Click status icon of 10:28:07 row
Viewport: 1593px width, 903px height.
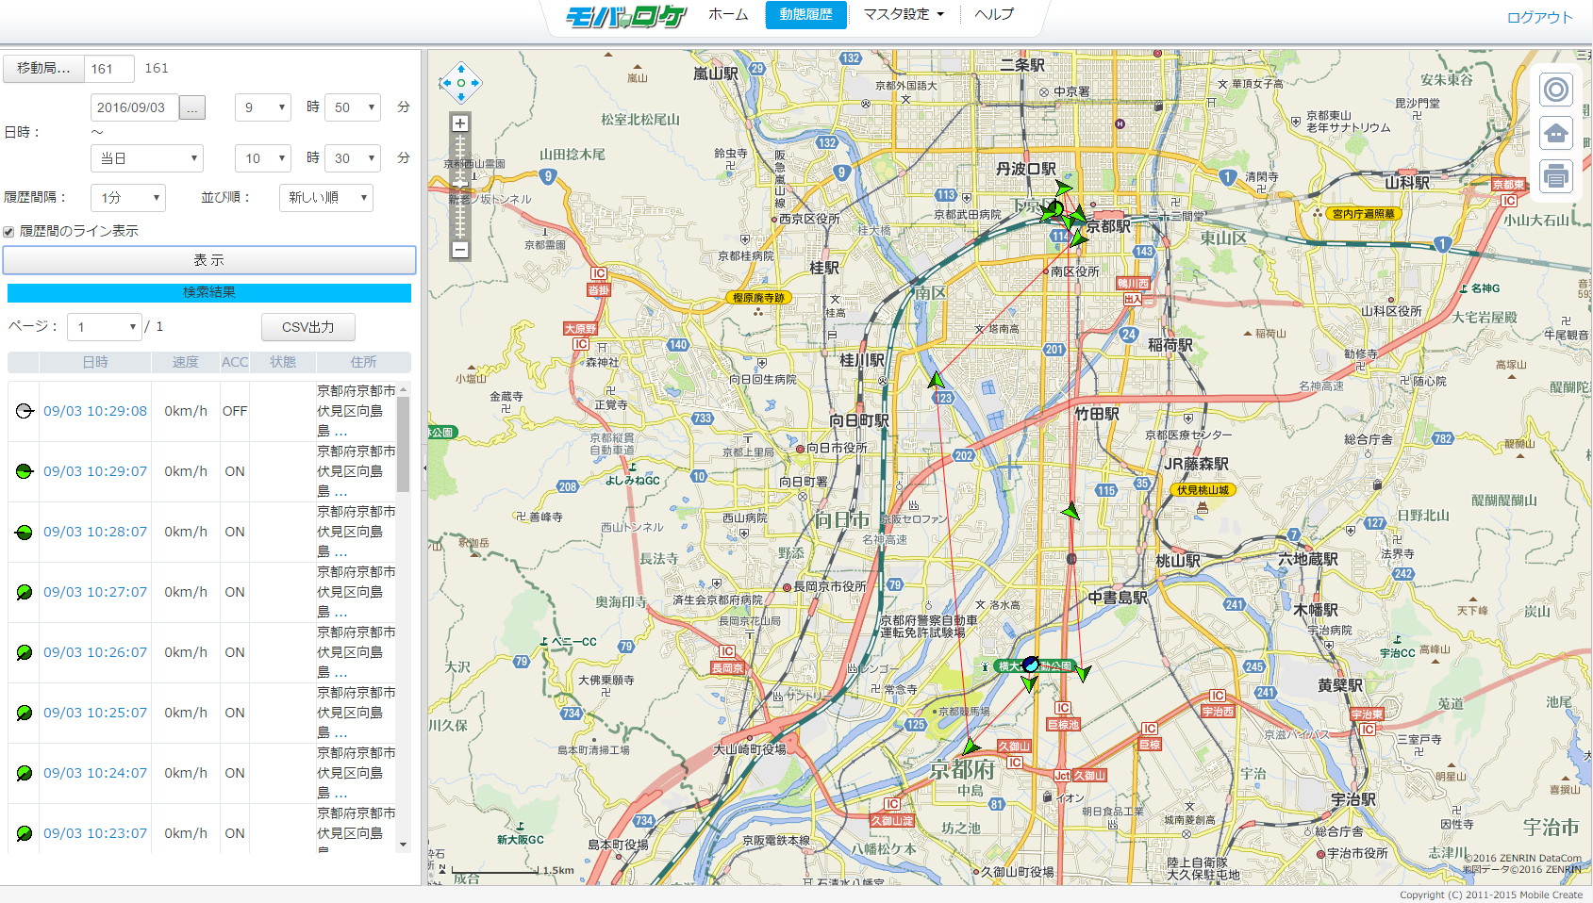pos(25,532)
